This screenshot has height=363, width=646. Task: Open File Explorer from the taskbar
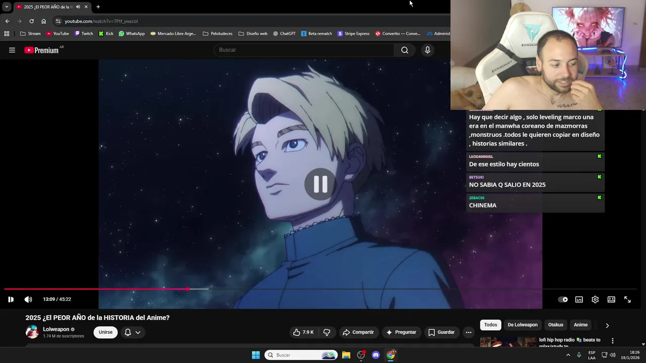click(x=346, y=355)
